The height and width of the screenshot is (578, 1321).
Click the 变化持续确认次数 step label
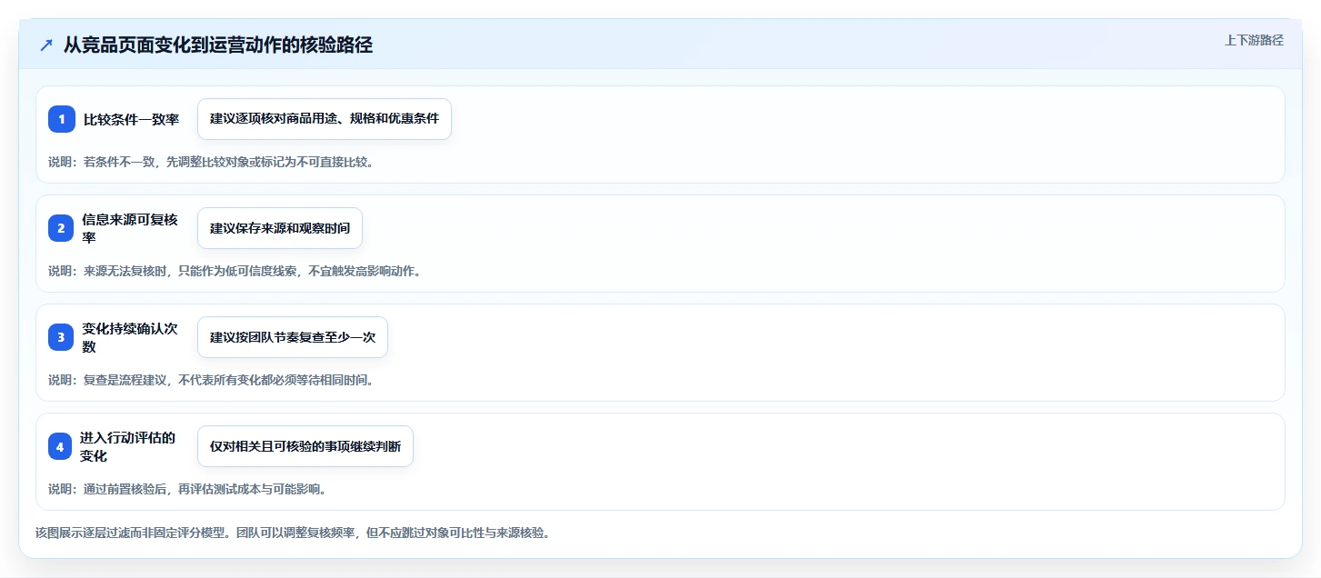pyautogui.click(x=130, y=337)
